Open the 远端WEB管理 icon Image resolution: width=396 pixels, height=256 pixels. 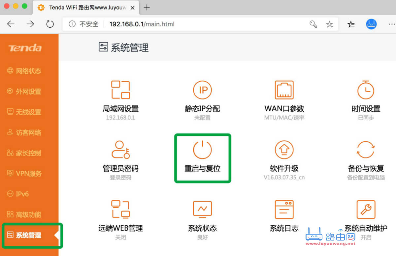(x=120, y=209)
